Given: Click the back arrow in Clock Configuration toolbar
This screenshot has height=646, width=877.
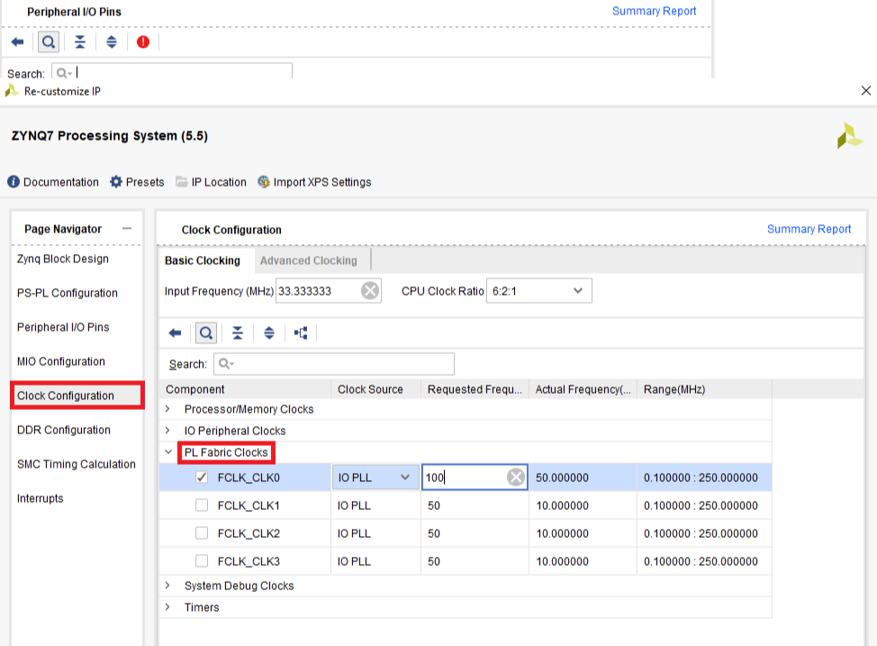Looking at the screenshot, I should (175, 333).
